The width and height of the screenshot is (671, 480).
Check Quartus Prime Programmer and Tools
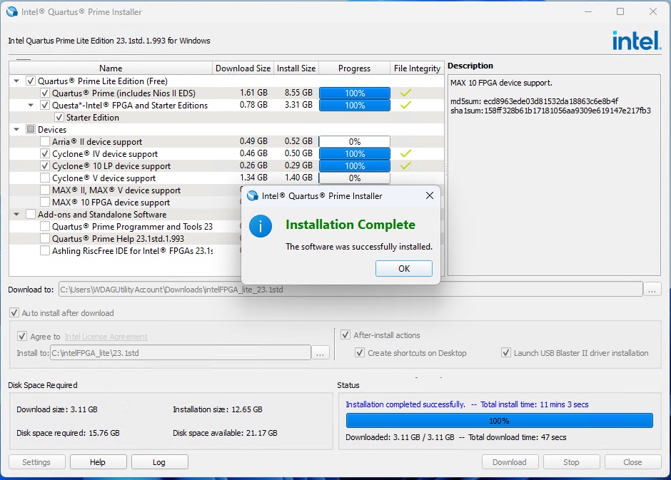pos(44,226)
